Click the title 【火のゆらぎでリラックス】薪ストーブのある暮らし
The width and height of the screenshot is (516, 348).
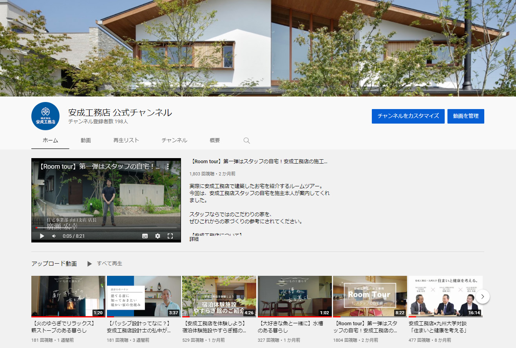64,327
